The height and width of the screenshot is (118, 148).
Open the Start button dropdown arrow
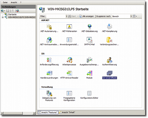pos(78,16)
